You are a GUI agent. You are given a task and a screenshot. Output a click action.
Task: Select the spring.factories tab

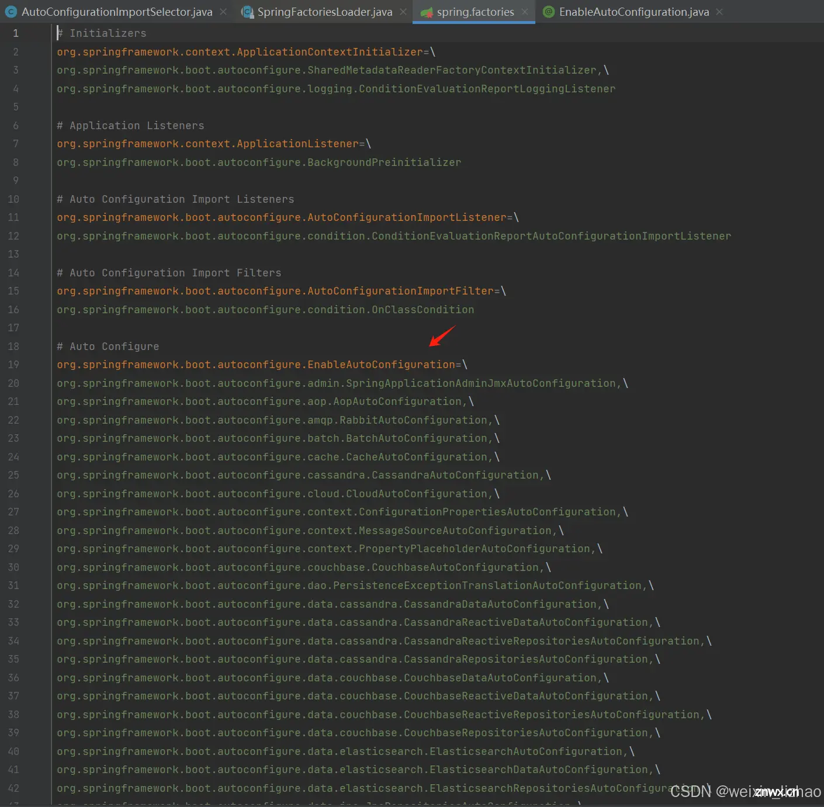[x=475, y=12]
